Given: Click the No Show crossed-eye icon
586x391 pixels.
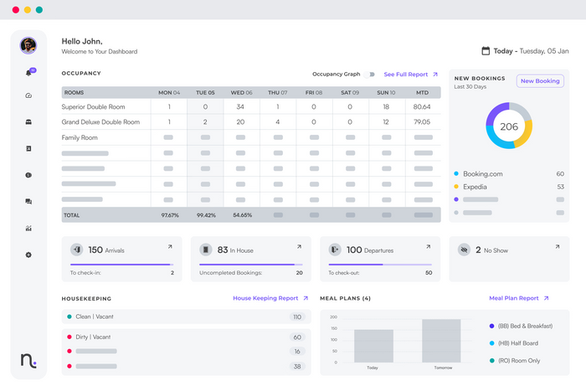Looking at the screenshot, I should (464, 250).
